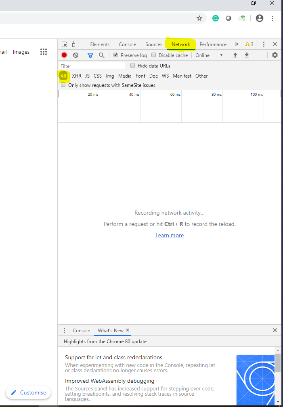
Task: Stop recording with the red record button
Action: coord(64,55)
